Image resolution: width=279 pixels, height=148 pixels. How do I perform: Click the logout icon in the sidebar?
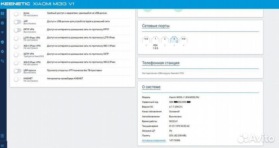click(x=2, y=136)
